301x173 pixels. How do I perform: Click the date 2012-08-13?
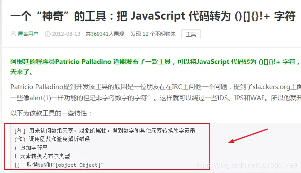[x=66, y=34]
